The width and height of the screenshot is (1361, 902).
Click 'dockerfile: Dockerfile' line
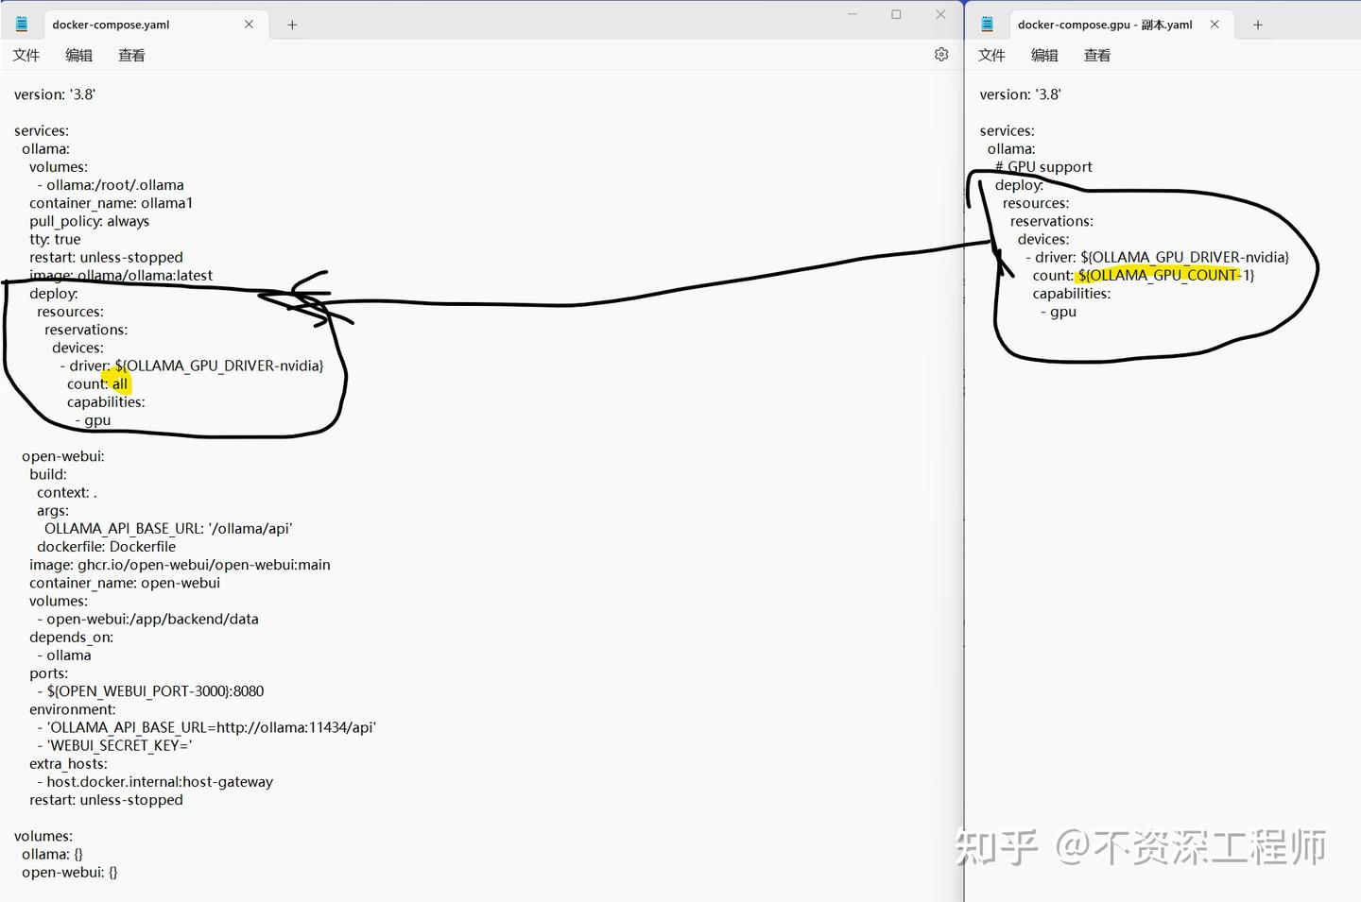pos(106,547)
